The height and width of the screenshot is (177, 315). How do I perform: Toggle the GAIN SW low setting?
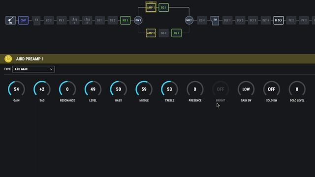[x=246, y=89]
